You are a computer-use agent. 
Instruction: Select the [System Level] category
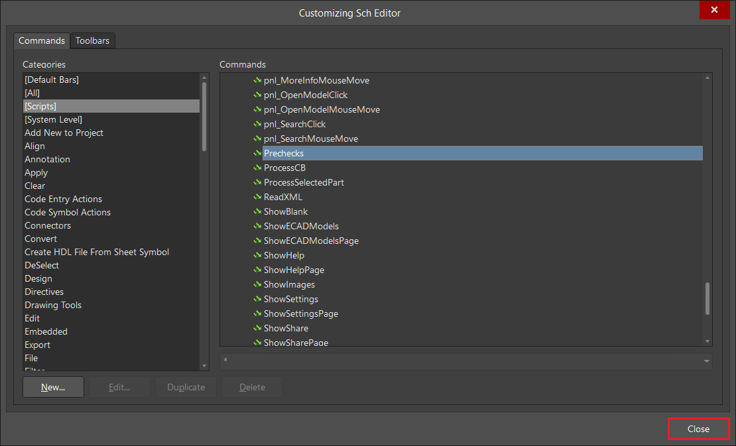(53, 119)
